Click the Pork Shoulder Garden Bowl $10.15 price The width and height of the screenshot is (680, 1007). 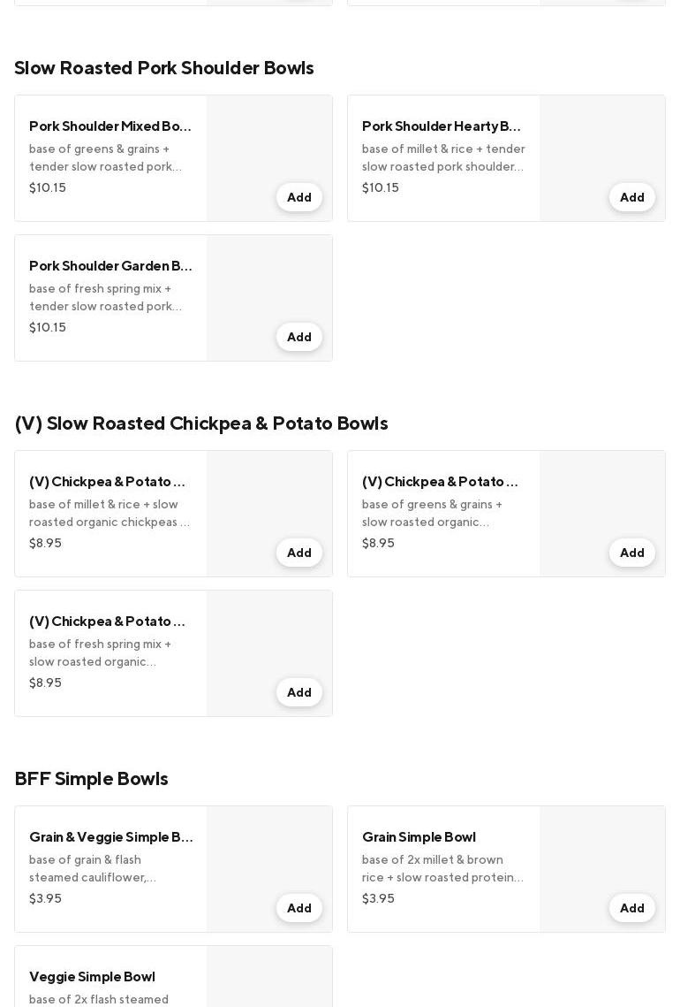pos(48,327)
